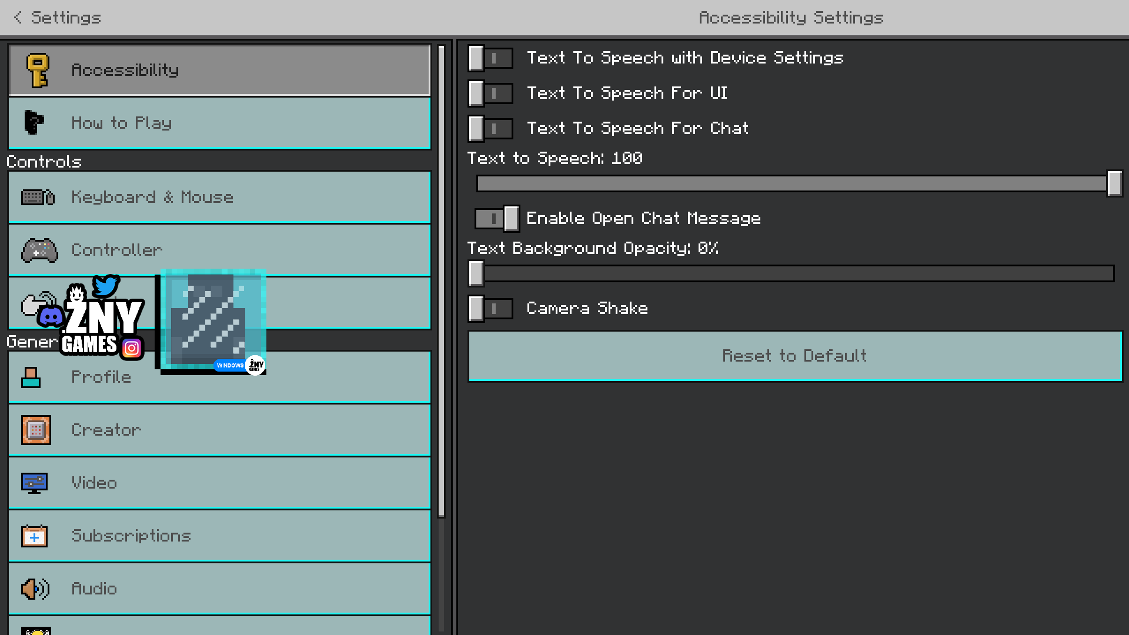This screenshot has width=1129, height=635.
Task: Disable Enable Open Chat Message
Action: pyautogui.click(x=496, y=218)
